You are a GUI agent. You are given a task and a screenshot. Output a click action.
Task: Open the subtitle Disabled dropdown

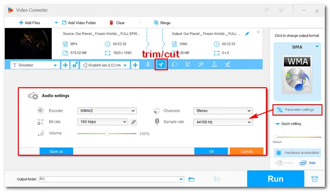pyautogui.click(x=35, y=65)
